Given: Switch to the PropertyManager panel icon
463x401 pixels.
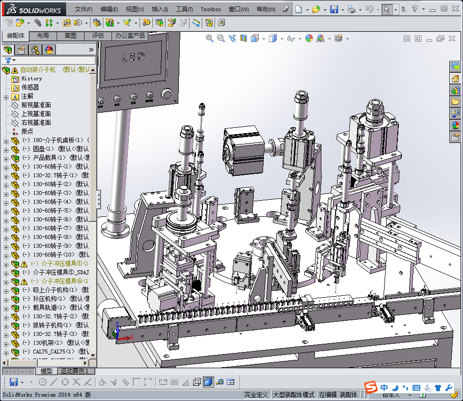Looking at the screenshot, I should (x=21, y=49).
